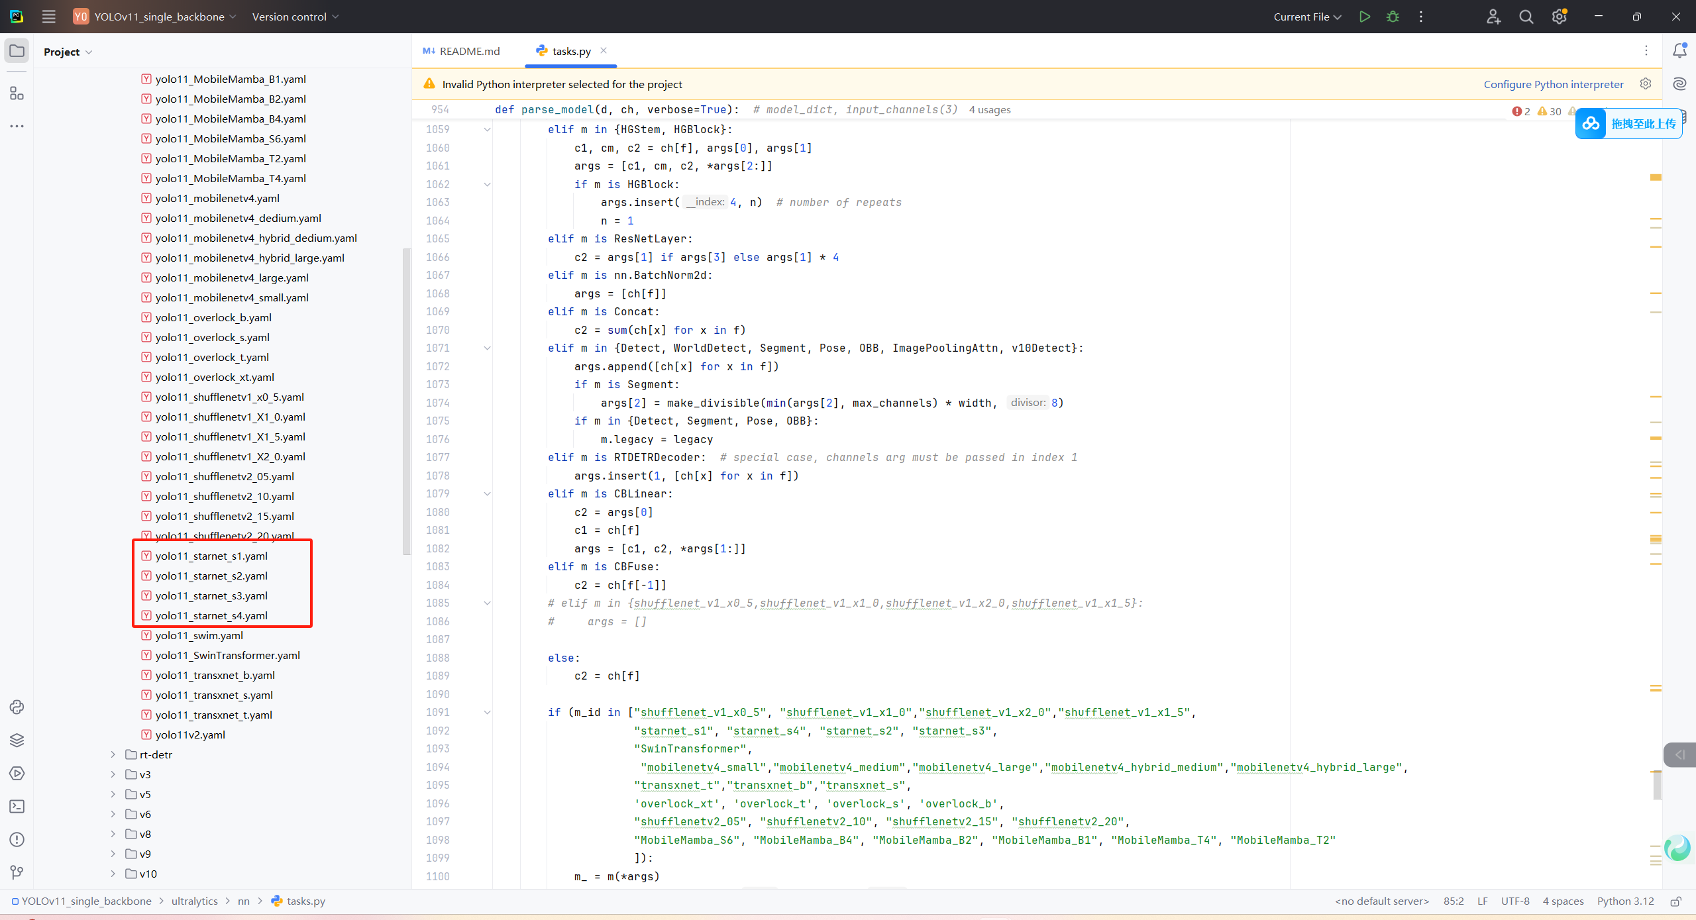Start debugging with the bug icon
The height and width of the screenshot is (920, 1696).
tap(1393, 17)
